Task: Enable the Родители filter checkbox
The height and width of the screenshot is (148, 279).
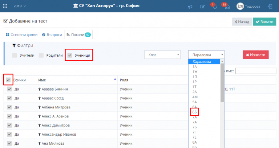Action: coord(41,55)
